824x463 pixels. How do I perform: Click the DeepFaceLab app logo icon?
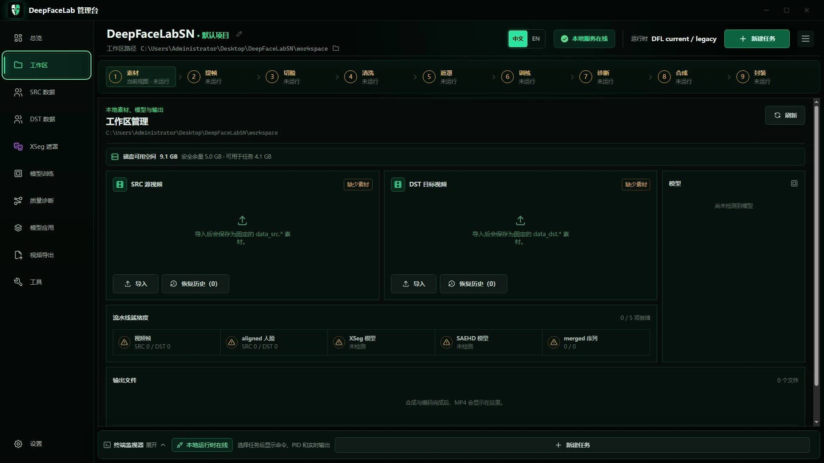(x=16, y=10)
